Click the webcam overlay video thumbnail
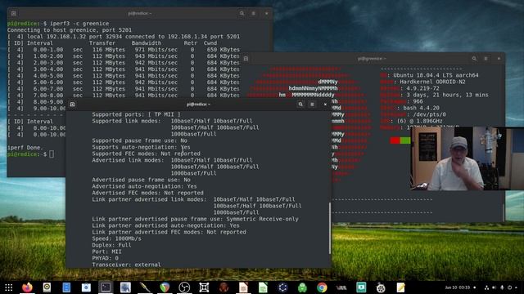The height and width of the screenshot is (294, 524). click(467, 158)
